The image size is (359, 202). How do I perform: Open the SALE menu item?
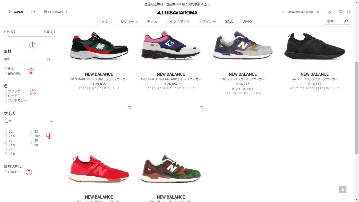point(229,21)
